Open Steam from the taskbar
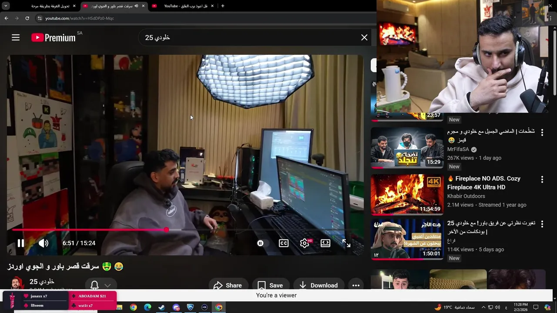Viewport: 557px width, 313px height. [161, 307]
